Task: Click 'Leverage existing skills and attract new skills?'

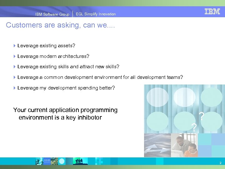Action: [x=68, y=67]
